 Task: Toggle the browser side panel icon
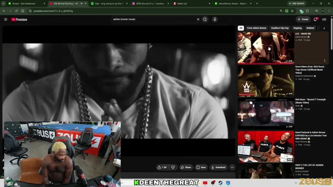23,11
